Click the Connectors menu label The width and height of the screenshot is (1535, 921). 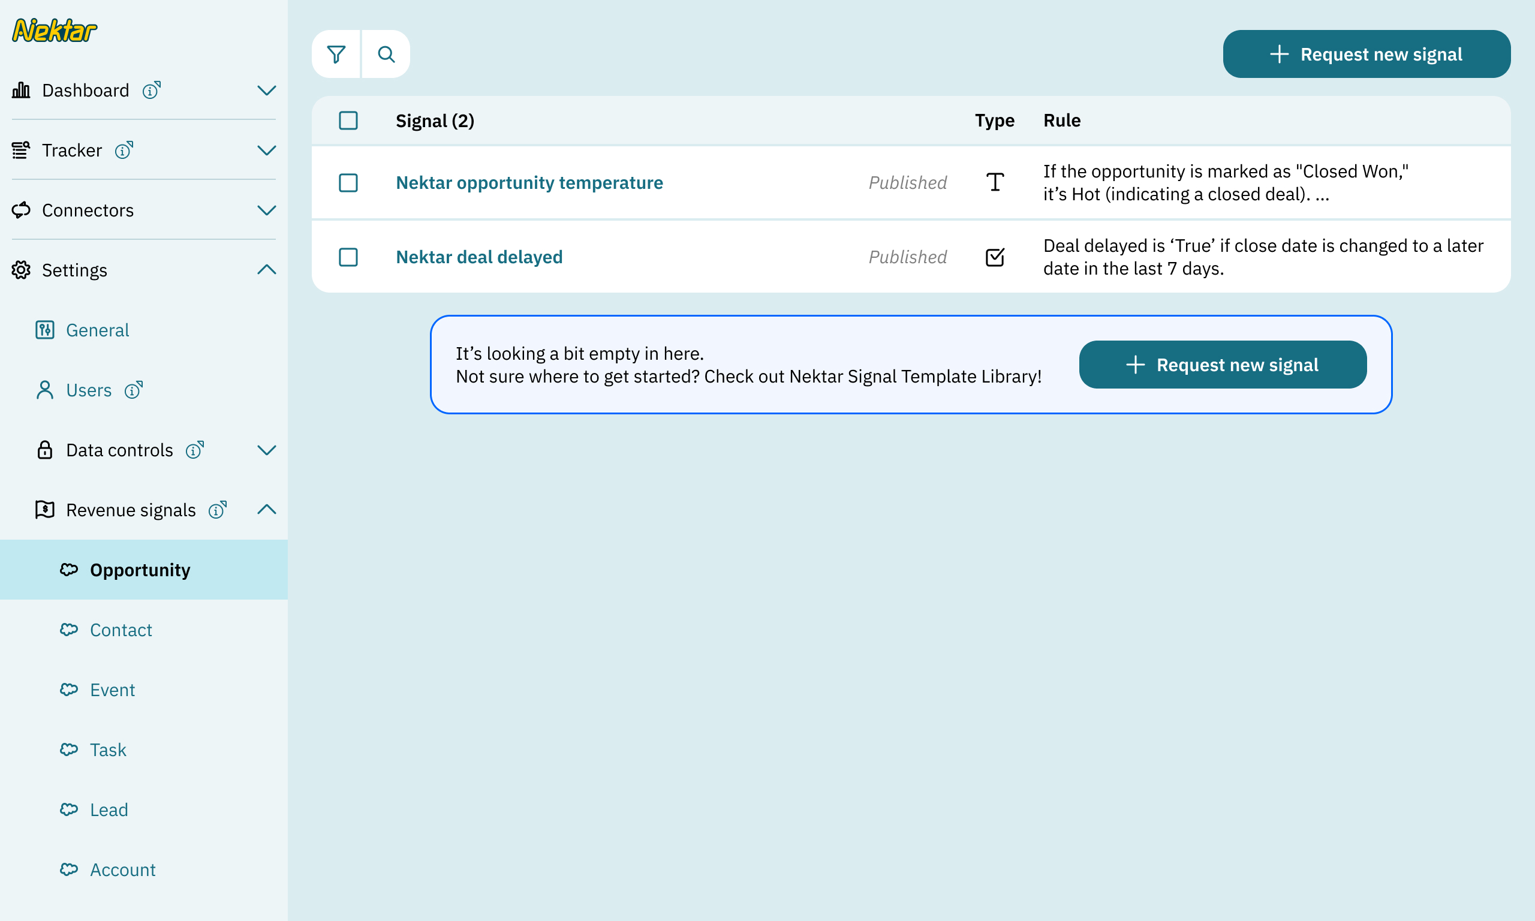88,210
